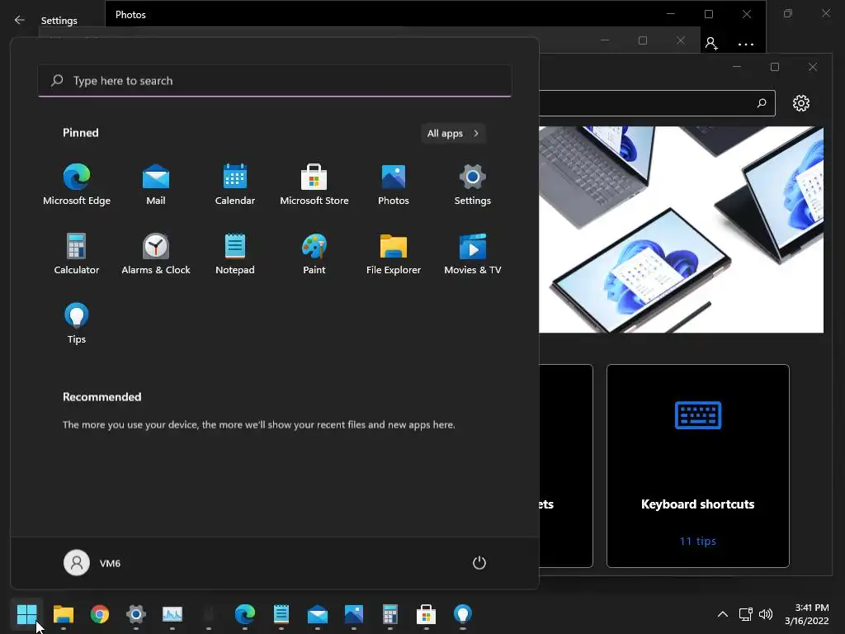Open the Keyboard shortcuts tips card

click(x=698, y=466)
